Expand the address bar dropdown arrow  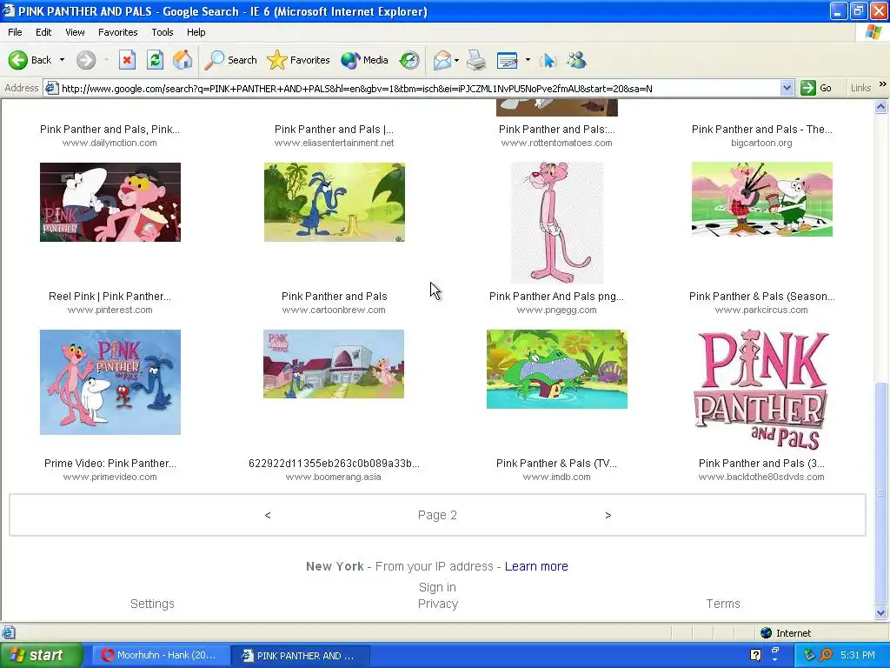coord(787,88)
